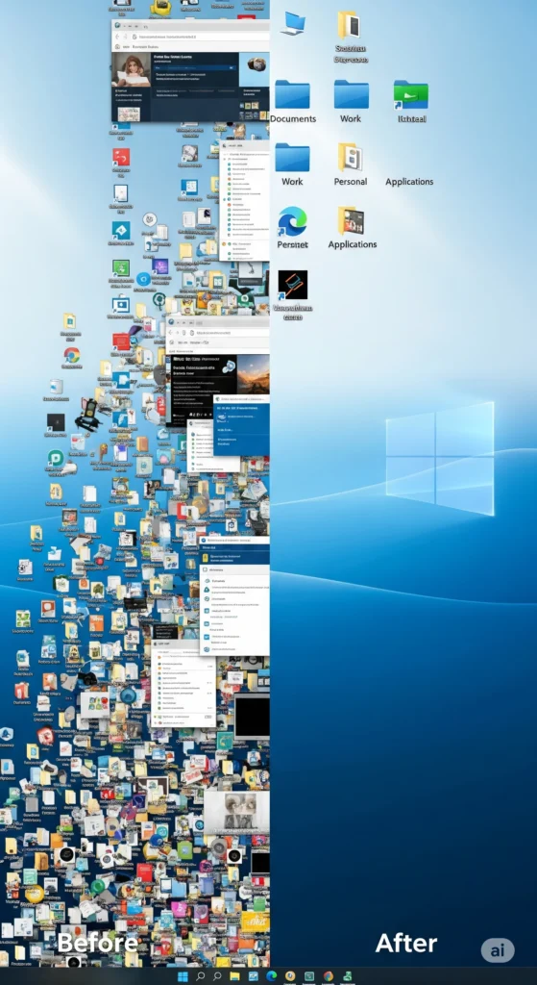This screenshot has width=537, height=985.
Task: Open the Chrome icon on the cluttered side
Action: click(x=71, y=356)
